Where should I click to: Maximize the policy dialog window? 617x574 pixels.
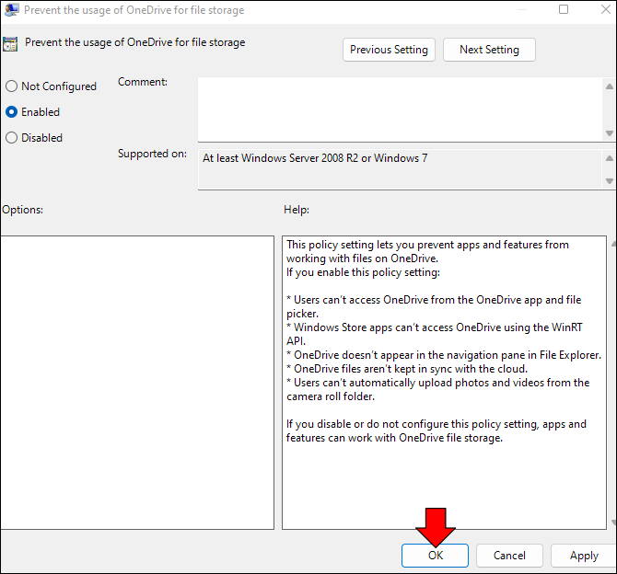point(564,9)
